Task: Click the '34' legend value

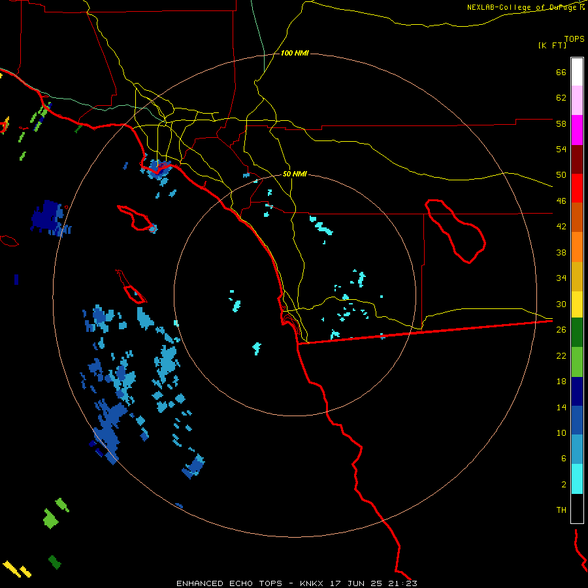Action: pyautogui.click(x=561, y=278)
